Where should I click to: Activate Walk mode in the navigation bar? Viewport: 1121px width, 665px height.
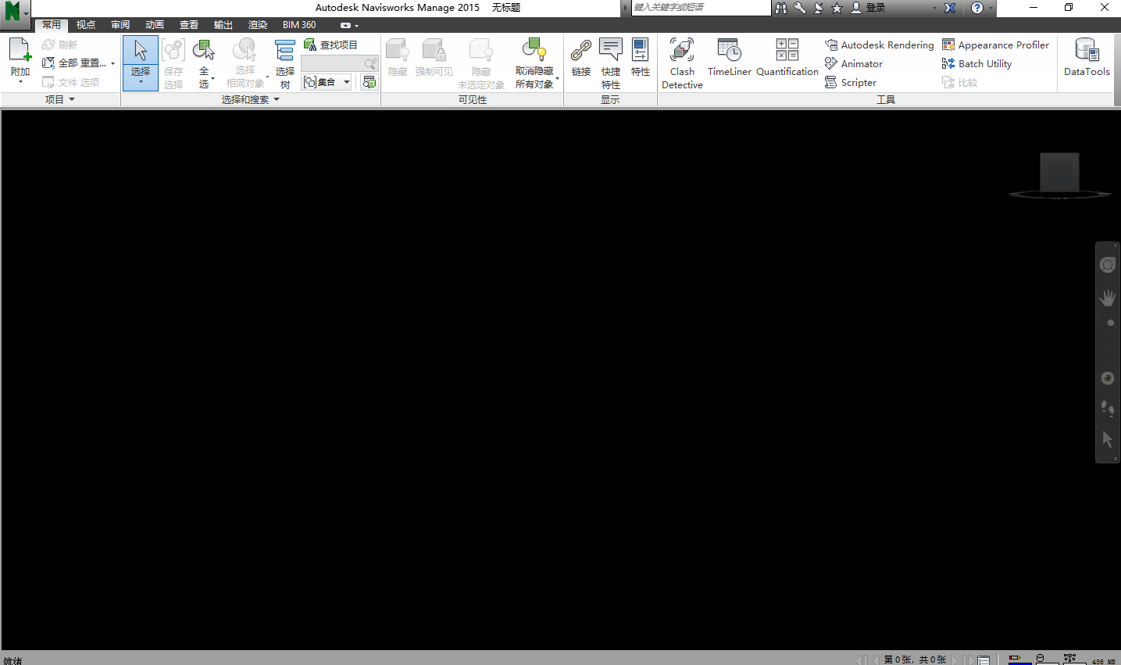click(1107, 409)
